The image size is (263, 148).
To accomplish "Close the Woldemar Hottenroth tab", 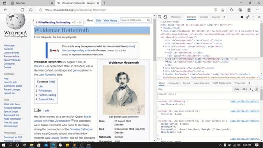I will [x=98, y=3].
